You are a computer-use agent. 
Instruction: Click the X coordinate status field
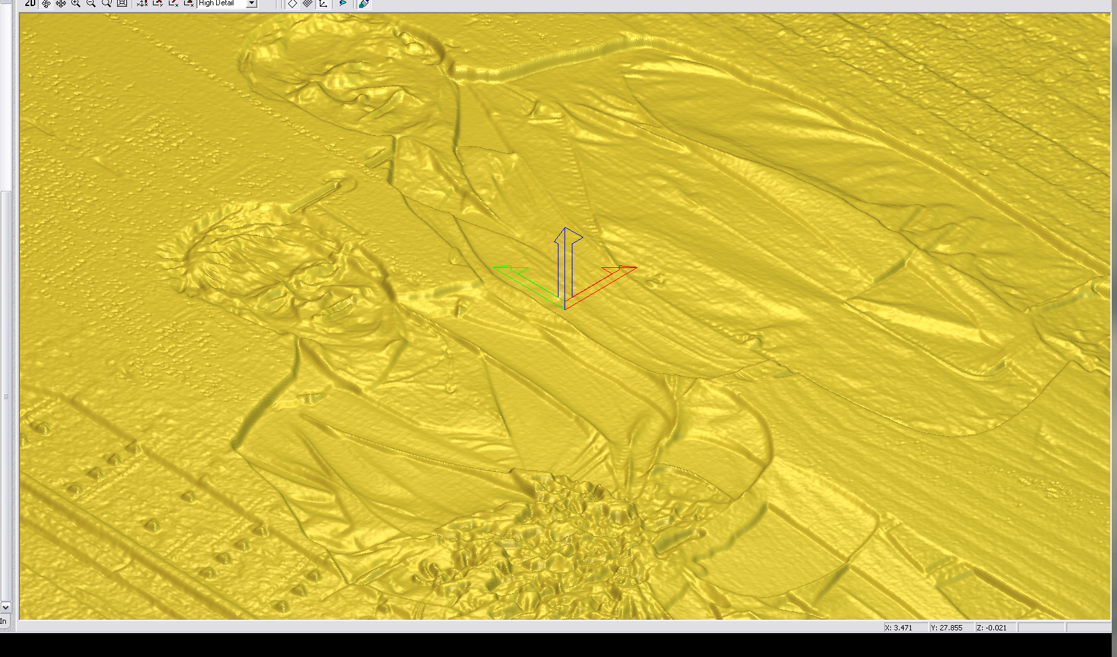click(905, 628)
